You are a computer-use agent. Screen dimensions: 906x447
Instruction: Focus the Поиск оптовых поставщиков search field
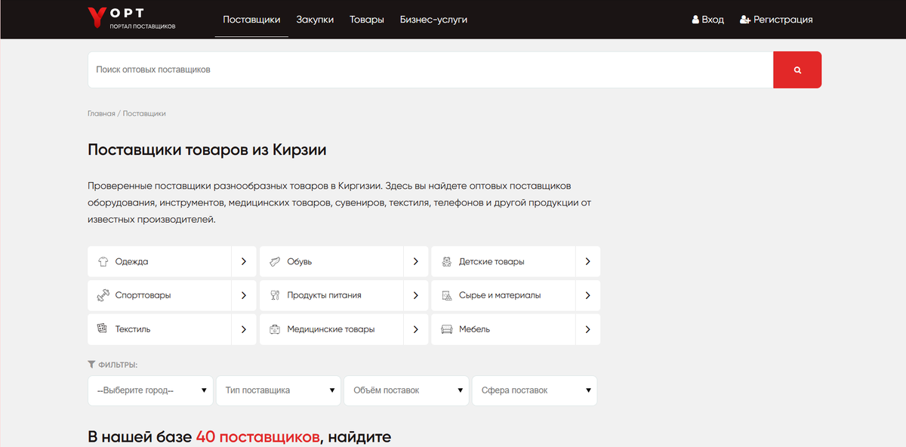point(430,69)
